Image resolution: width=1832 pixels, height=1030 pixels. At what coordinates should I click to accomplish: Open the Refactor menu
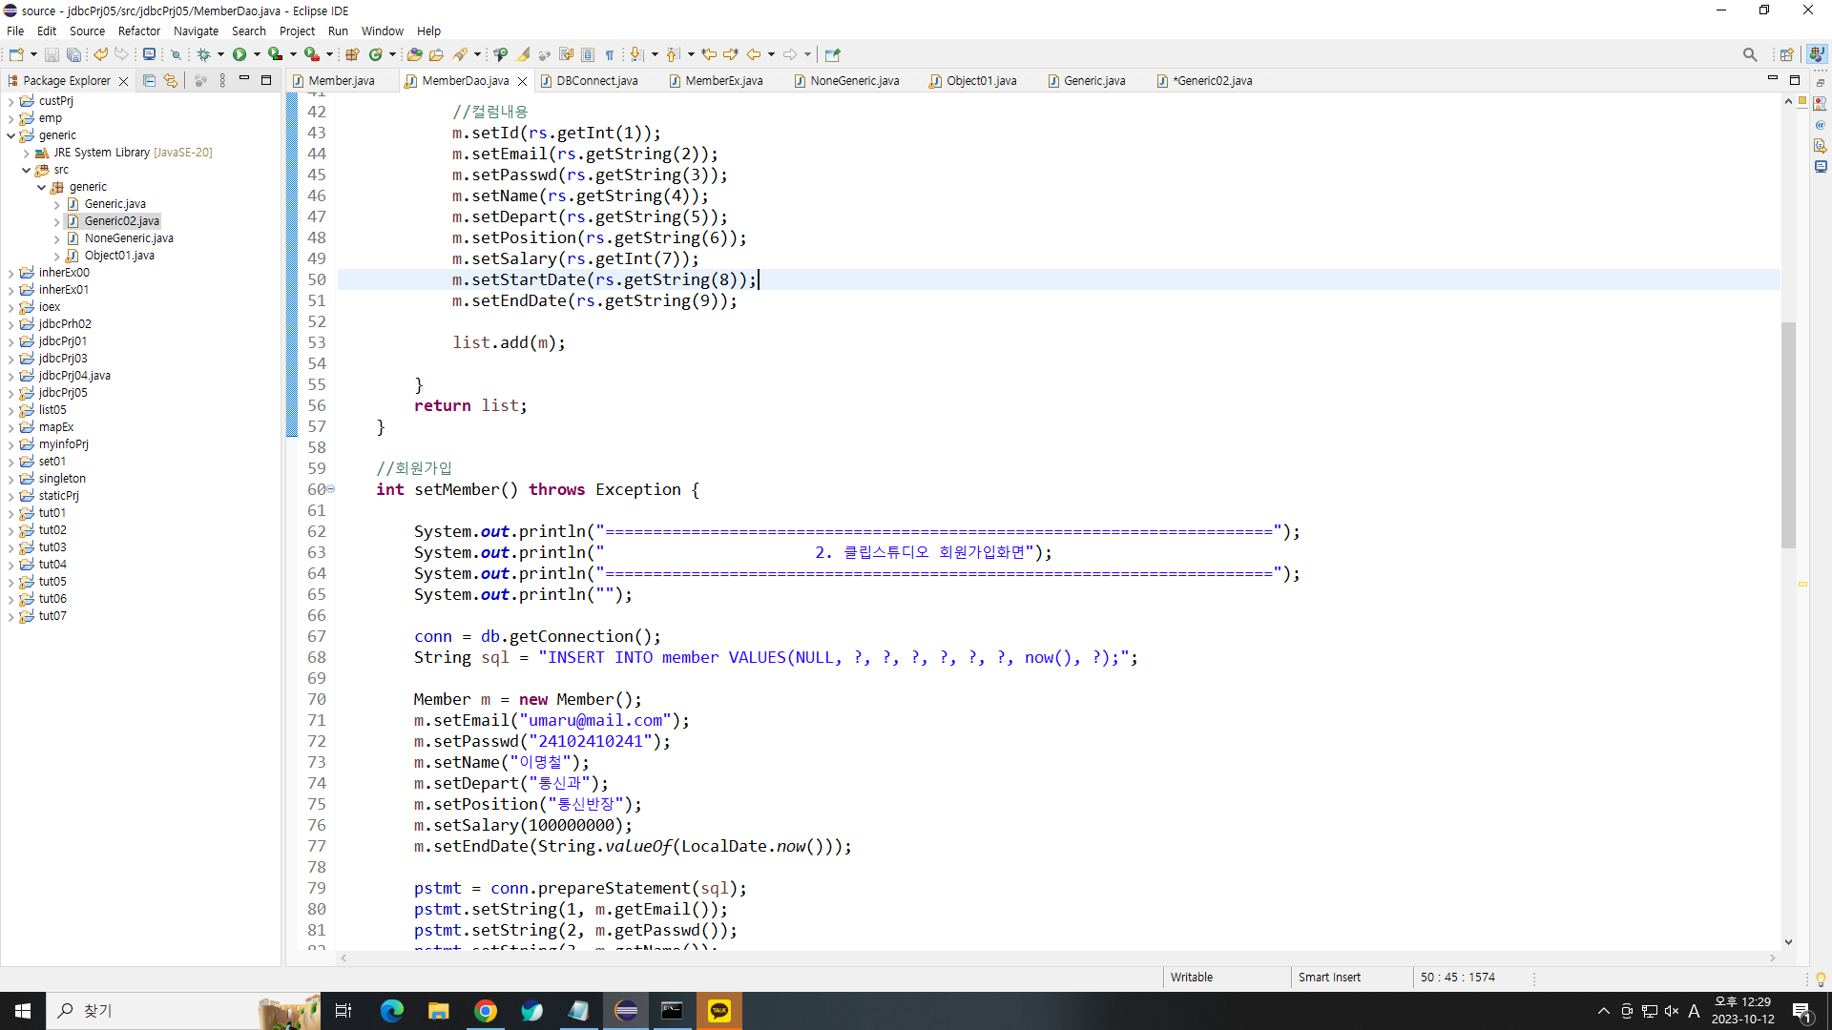[138, 31]
